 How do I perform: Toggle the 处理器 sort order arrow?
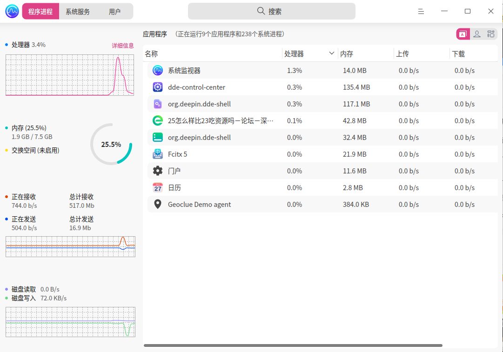[332, 53]
